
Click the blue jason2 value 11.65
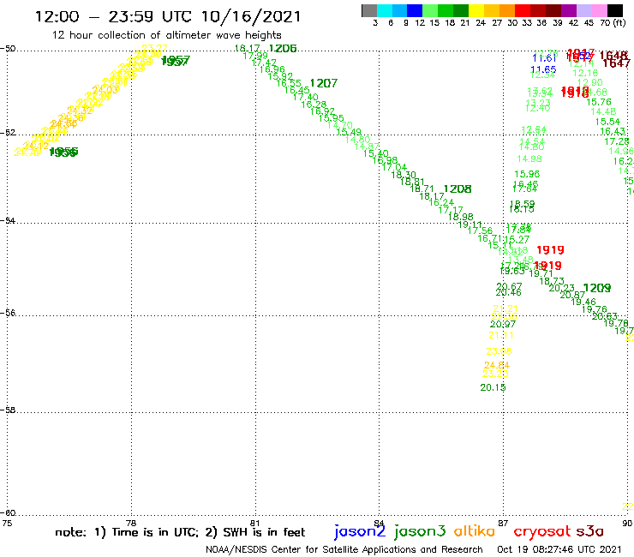coord(543,69)
